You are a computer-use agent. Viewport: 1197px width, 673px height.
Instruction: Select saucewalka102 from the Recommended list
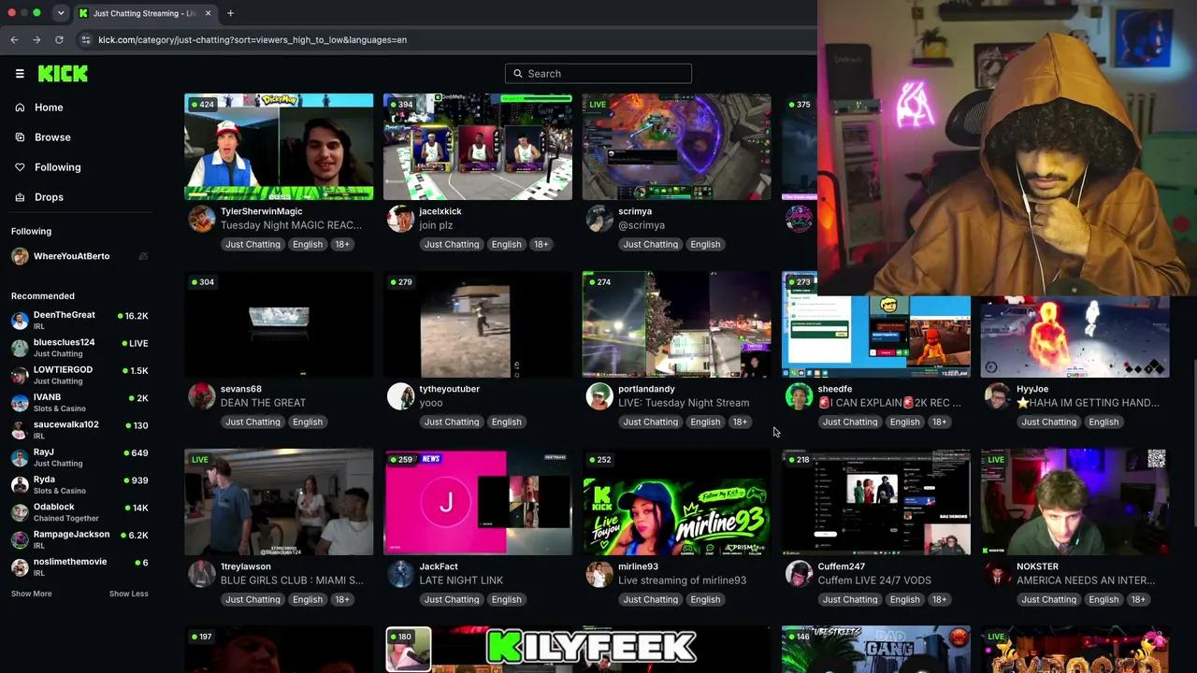tap(79, 430)
